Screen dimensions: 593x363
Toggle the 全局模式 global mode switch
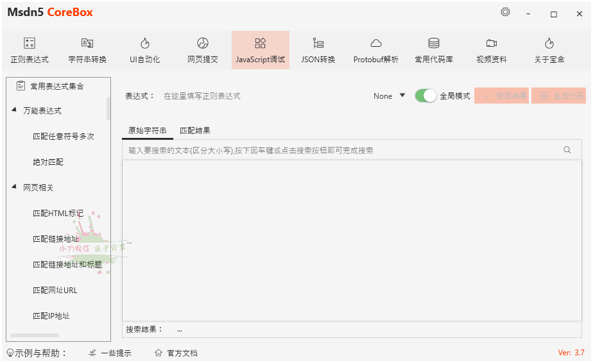(425, 96)
